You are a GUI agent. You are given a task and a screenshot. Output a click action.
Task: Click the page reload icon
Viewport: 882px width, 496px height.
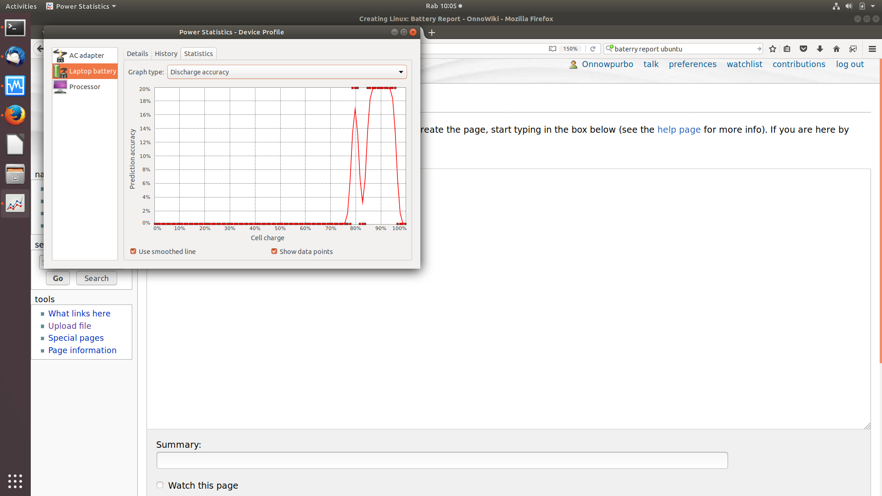pyautogui.click(x=593, y=49)
